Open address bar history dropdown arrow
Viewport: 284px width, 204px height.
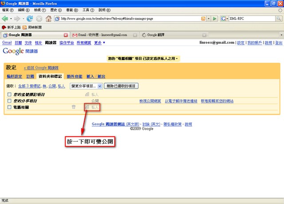[209, 19]
